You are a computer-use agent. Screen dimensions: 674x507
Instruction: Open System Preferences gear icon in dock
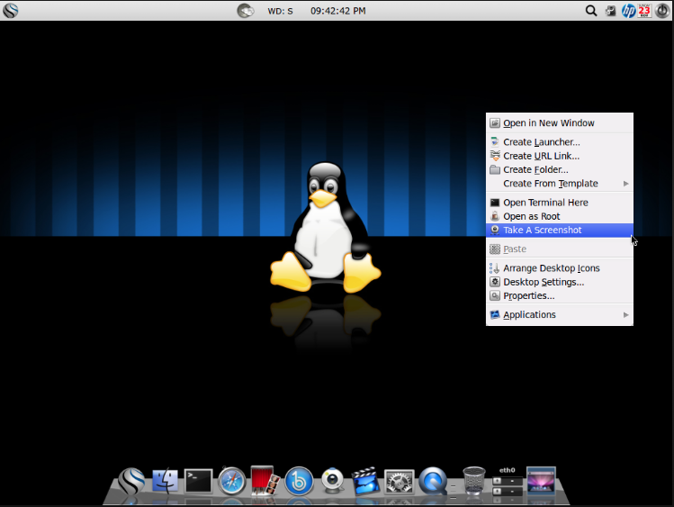click(x=399, y=481)
